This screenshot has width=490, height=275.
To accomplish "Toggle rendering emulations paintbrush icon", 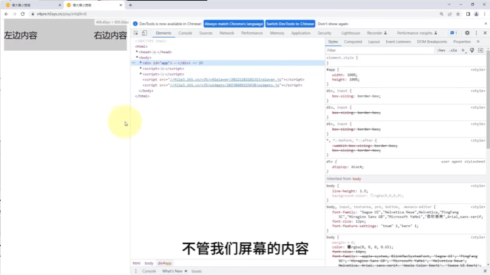I will tap(472, 50).
